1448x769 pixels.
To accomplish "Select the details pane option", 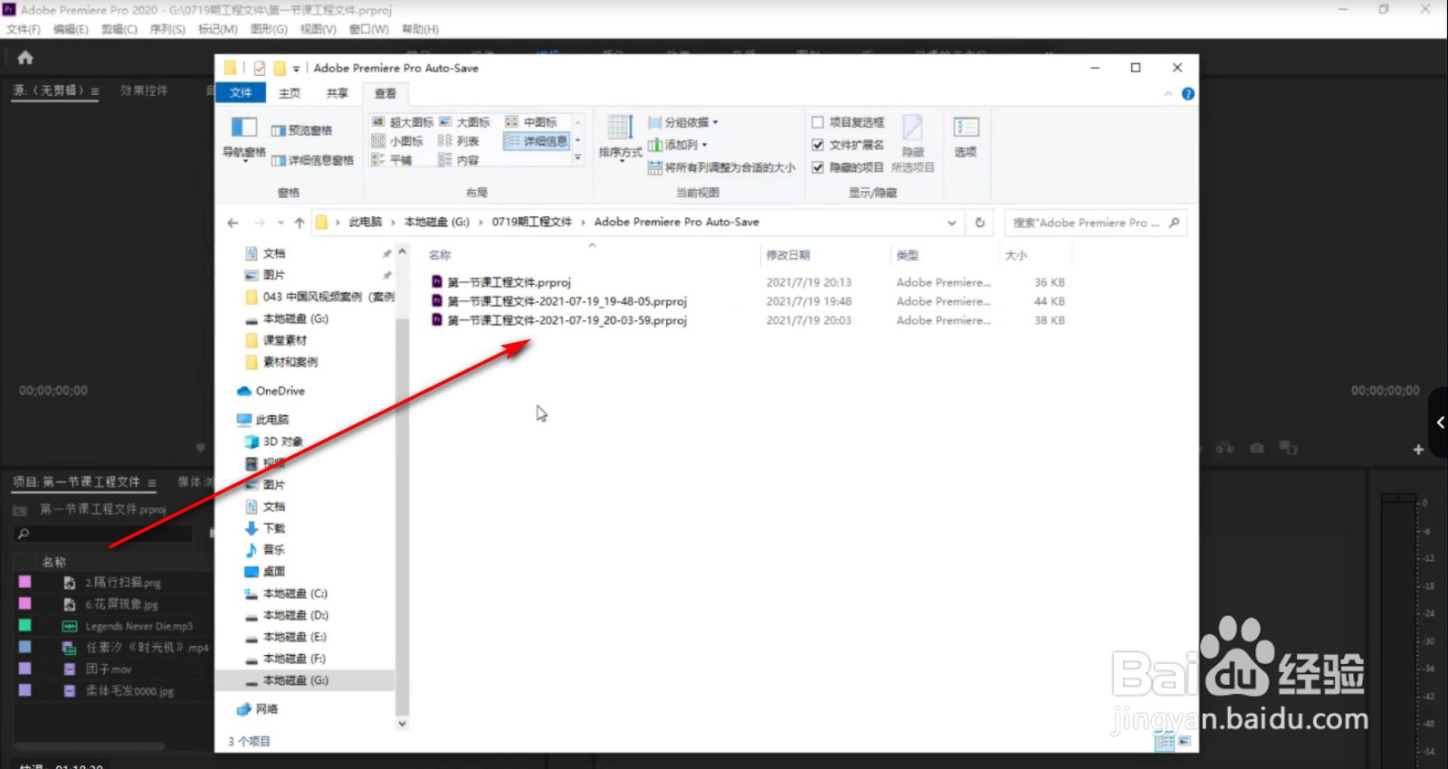I will point(312,160).
